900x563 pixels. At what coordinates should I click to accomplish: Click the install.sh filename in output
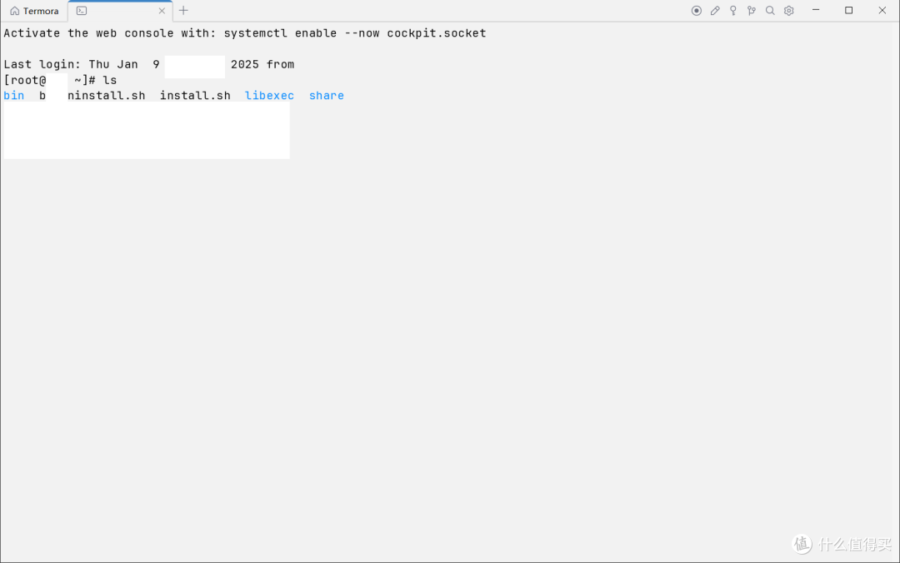pyautogui.click(x=195, y=95)
